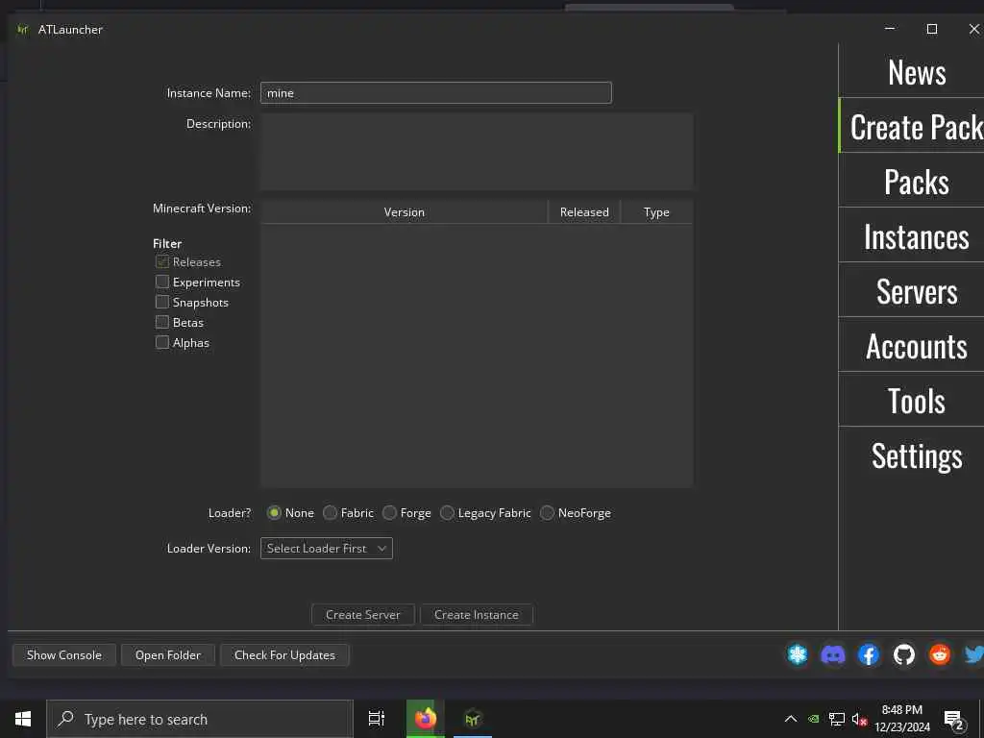Expand the Loader Version dropdown
Viewport: 984px width, 738px height.
(x=327, y=548)
